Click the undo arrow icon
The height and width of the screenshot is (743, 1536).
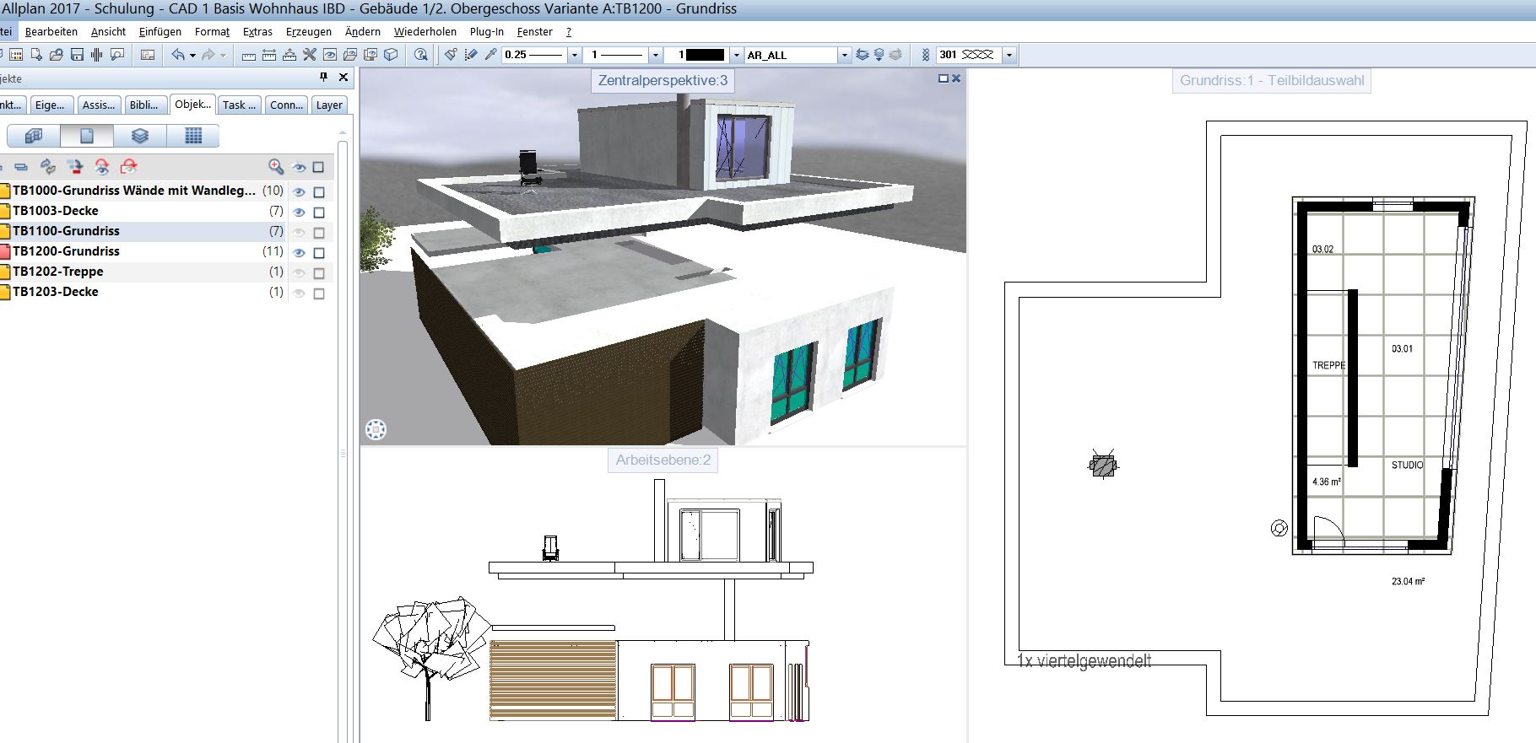coord(178,55)
